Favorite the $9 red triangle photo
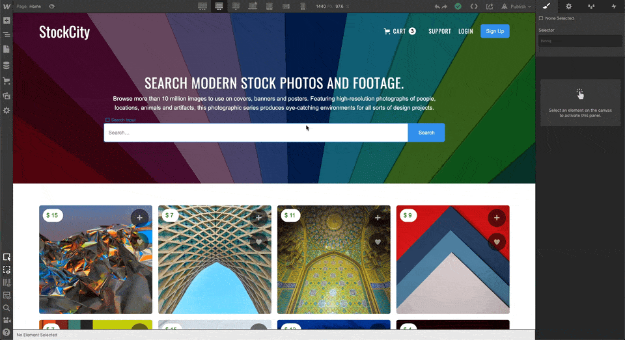The height and width of the screenshot is (340, 625). click(x=497, y=242)
